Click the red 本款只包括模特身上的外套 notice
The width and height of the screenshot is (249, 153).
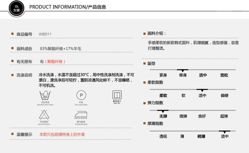62,134
